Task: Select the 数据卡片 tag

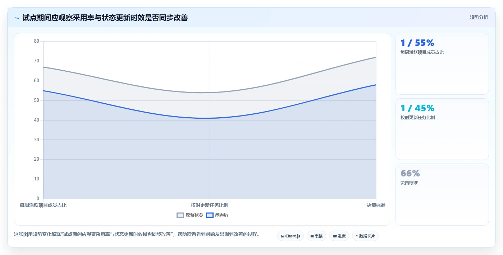Action: (x=365, y=236)
